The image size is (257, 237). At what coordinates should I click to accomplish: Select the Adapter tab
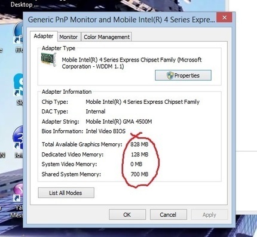pos(44,36)
